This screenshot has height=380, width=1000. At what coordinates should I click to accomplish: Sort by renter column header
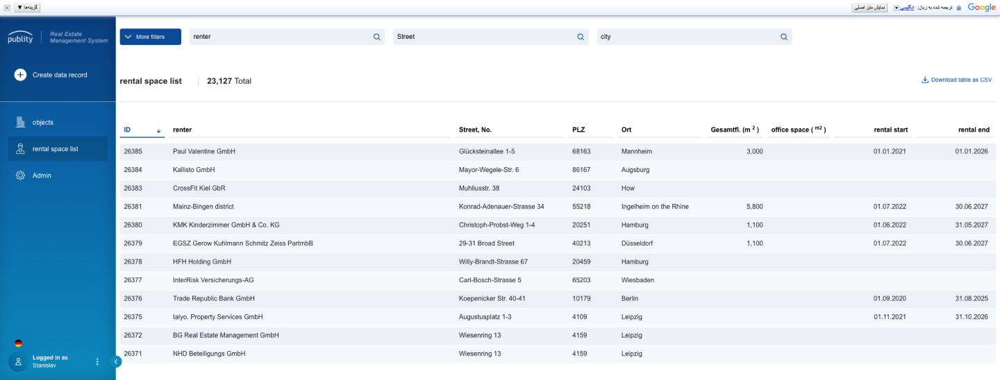[182, 130]
